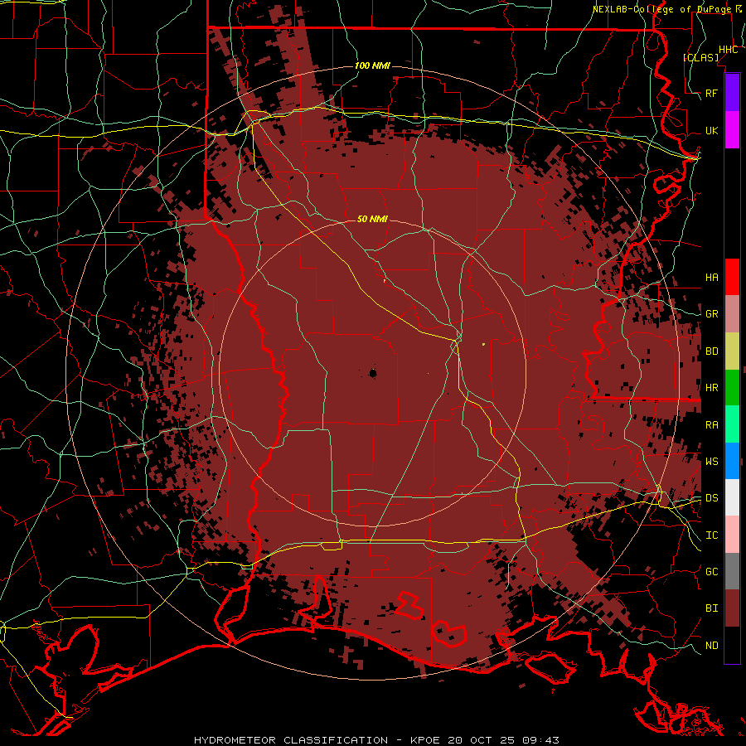Image resolution: width=746 pixels, height=746 pixels.
Task: Pick the RA light green legend swatch
Action: pos(732,424)
